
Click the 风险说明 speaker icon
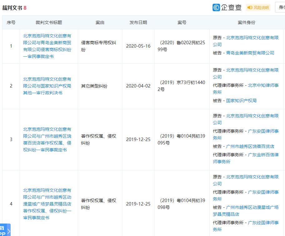[251, 7]
